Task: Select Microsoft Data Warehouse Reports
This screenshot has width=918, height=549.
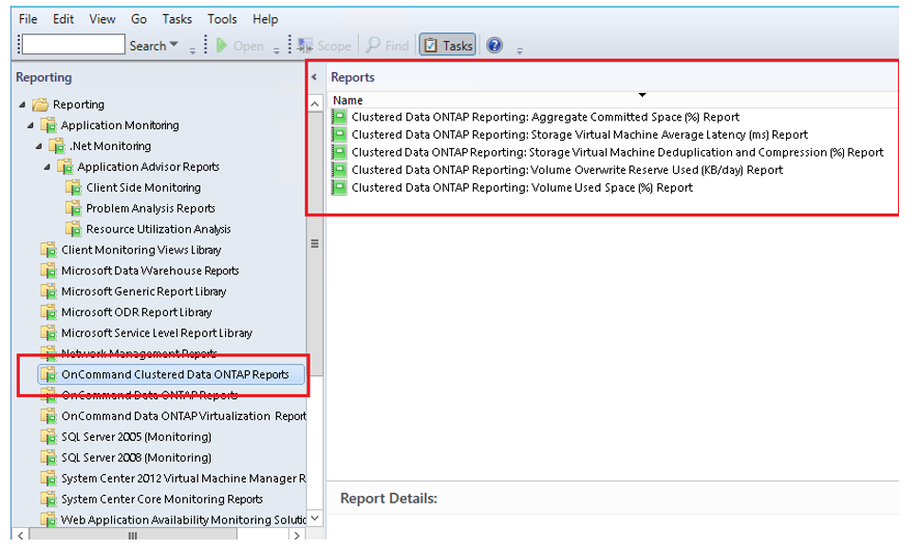Action: (x=150, y=271)
